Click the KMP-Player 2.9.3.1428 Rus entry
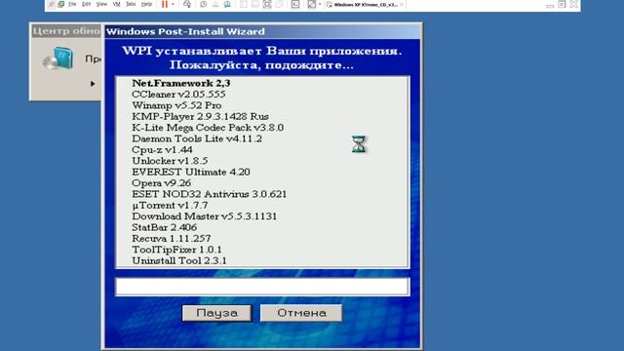Viewport: 624px width, 351px height. tap(200, 117)
